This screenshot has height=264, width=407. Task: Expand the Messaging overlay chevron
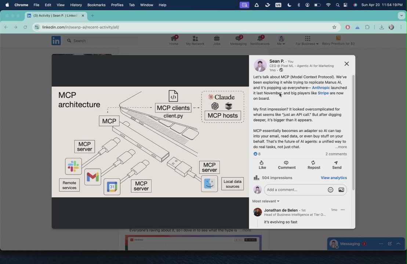pos(399,244)
